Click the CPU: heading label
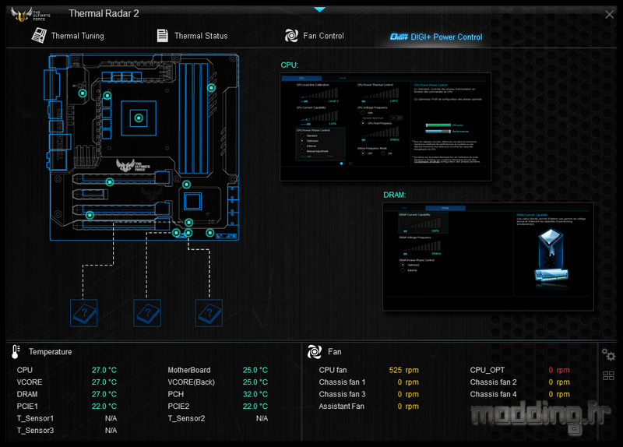Screen dimensions: 623x447 pos(289,65)
